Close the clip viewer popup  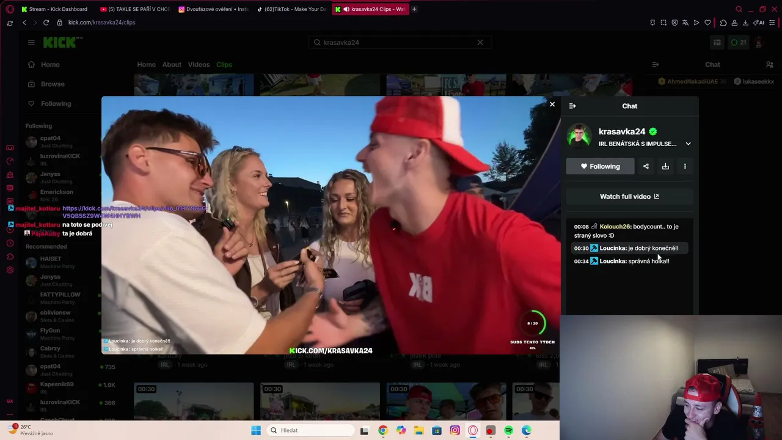point(552,105)
